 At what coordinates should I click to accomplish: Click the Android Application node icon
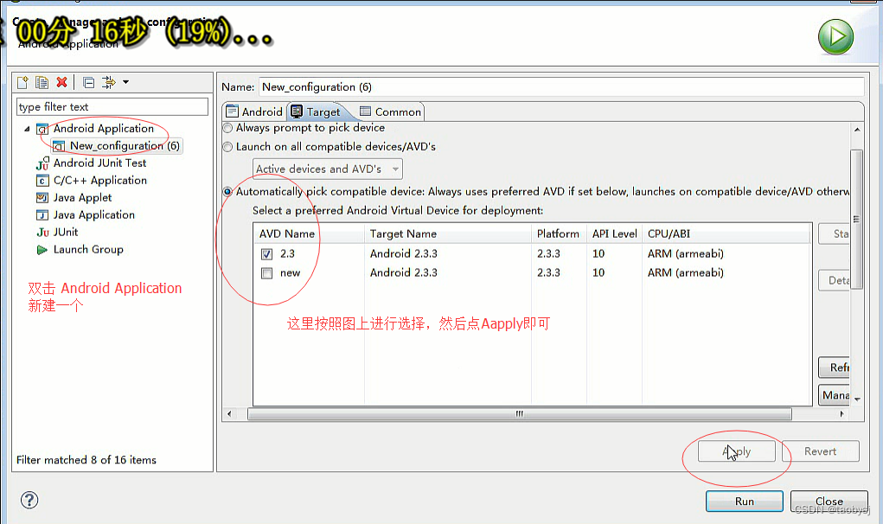[x=42, y=129]
